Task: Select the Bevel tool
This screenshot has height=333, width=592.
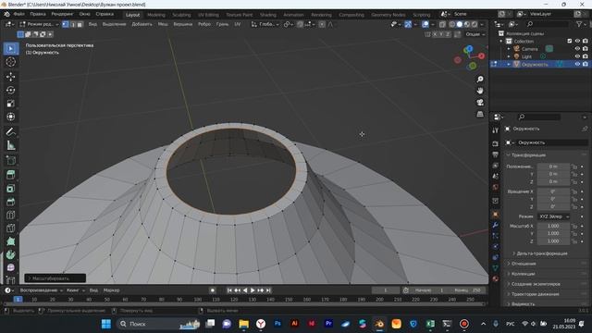Action: 10,202
